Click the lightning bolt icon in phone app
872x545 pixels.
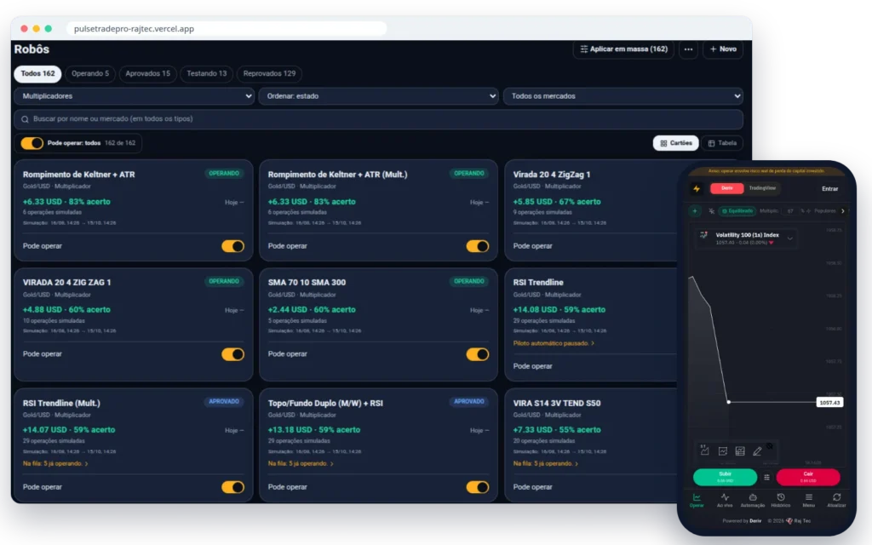(x=697, y=188)
